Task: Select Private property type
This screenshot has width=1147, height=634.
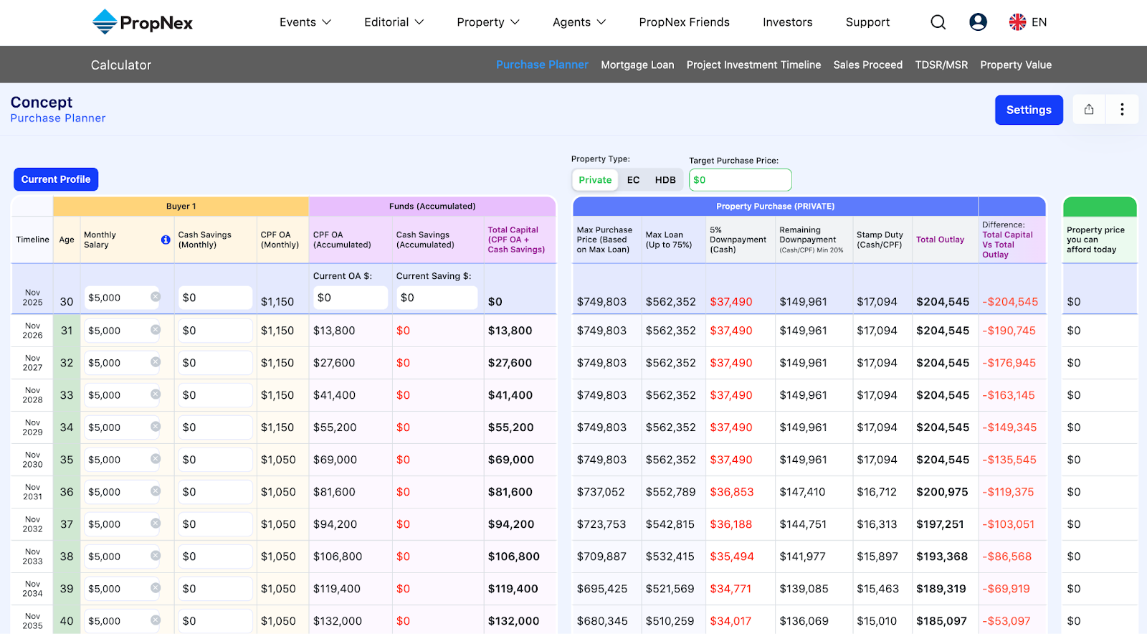Action: (595, 180)
